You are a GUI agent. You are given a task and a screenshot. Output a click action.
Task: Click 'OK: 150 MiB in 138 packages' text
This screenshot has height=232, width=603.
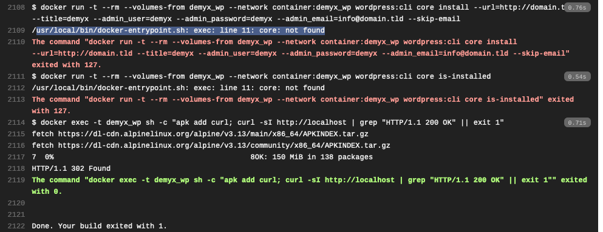[x=314, y=157]
